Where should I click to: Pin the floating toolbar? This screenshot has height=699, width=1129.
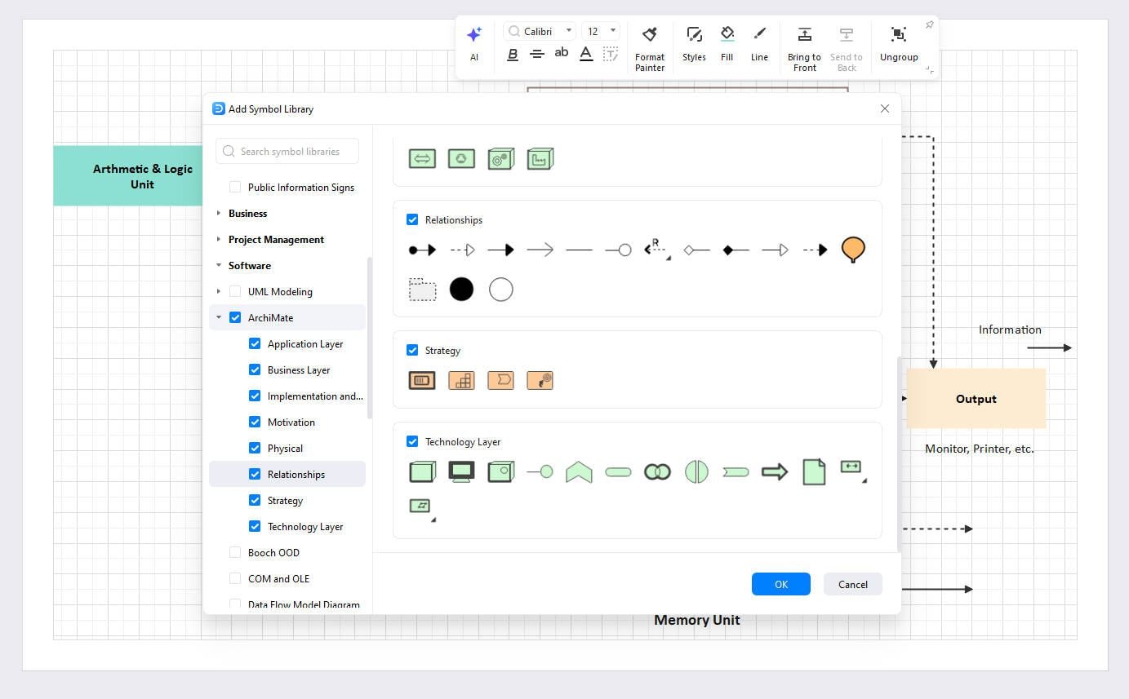(x=929, y=25)
